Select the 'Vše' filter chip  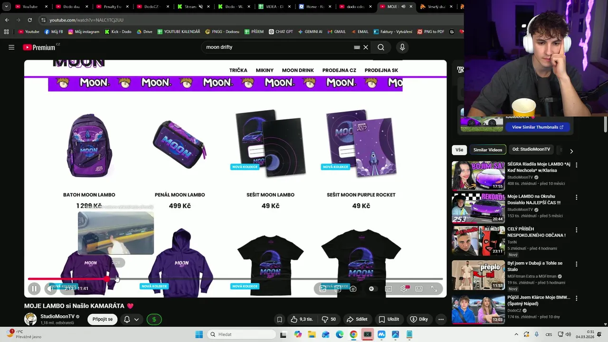point(459,150)
